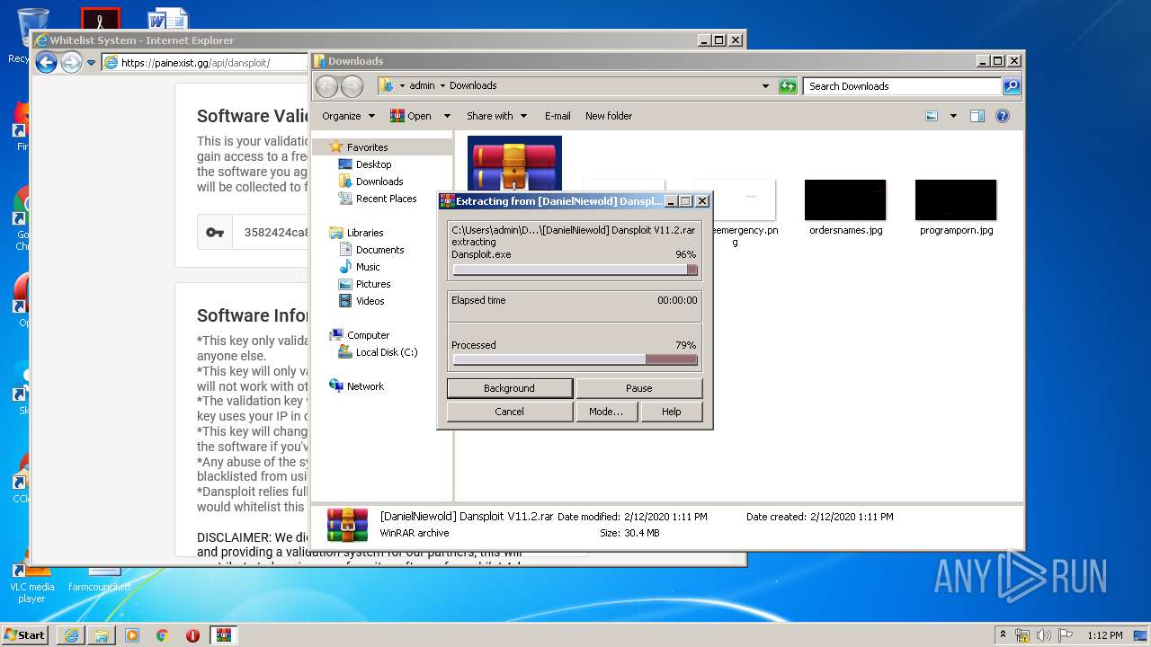The width and height of the screenshot is (1151, 647).
Task: Open Recent Places in navigation pane
Action: pos(386,199)
